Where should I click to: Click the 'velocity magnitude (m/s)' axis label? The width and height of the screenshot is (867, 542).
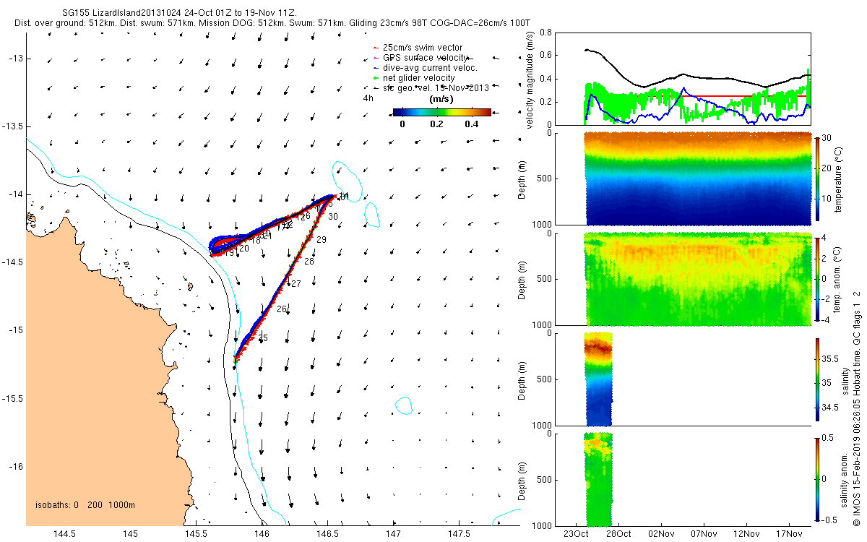pos(530,79)
